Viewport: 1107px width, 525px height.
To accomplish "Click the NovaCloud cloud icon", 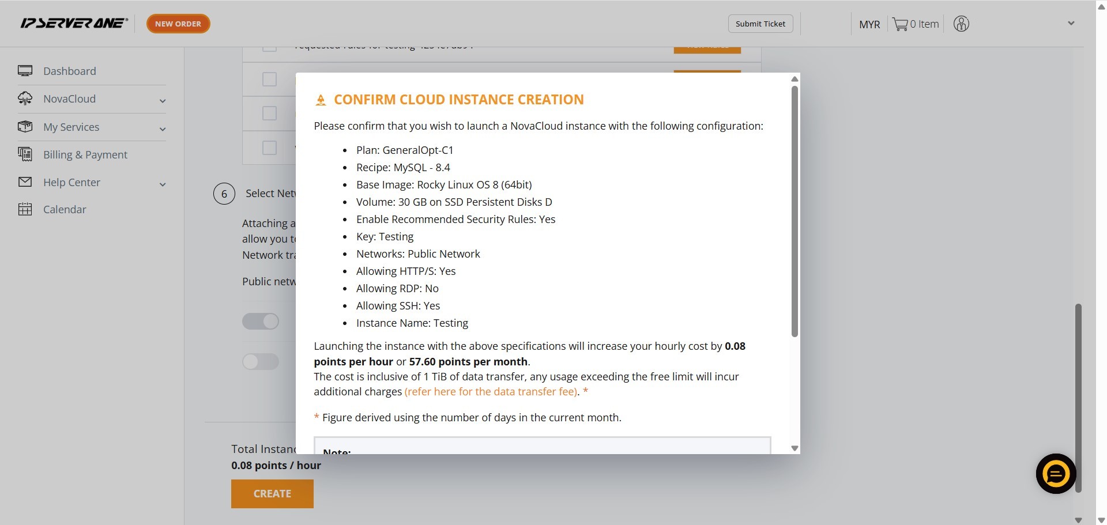I will 25,99.
